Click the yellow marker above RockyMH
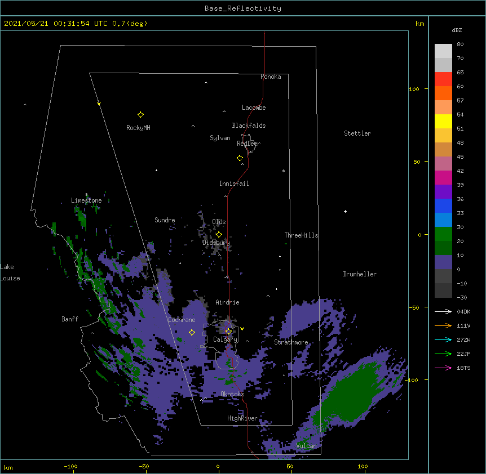The image size is (486, 474). click(140, 115)
